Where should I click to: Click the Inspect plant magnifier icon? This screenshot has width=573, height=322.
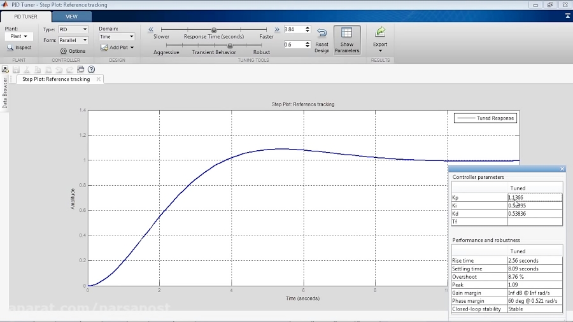click(11, 48)
